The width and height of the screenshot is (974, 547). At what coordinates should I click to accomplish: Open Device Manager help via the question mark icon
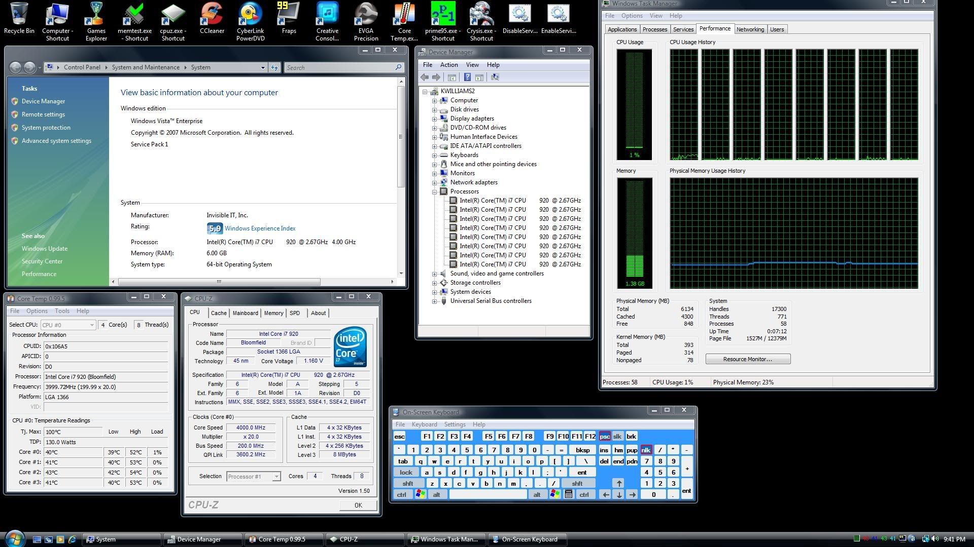tap(467, 77)
